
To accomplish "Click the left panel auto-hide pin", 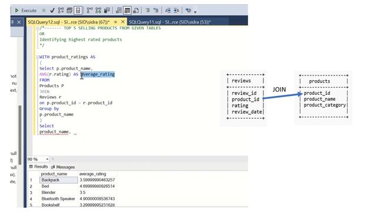I will [x=12, y=22].
